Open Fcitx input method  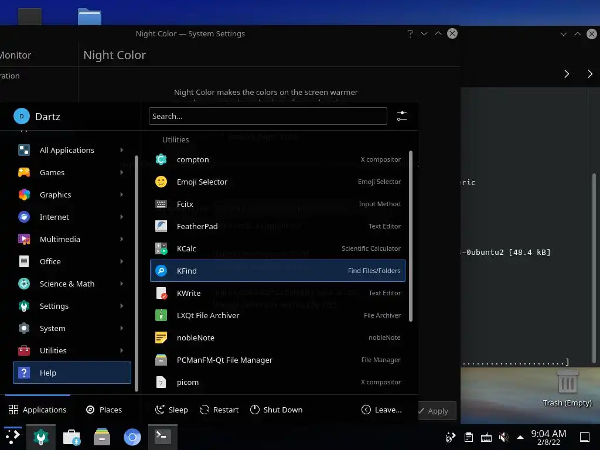pos(277,204)
